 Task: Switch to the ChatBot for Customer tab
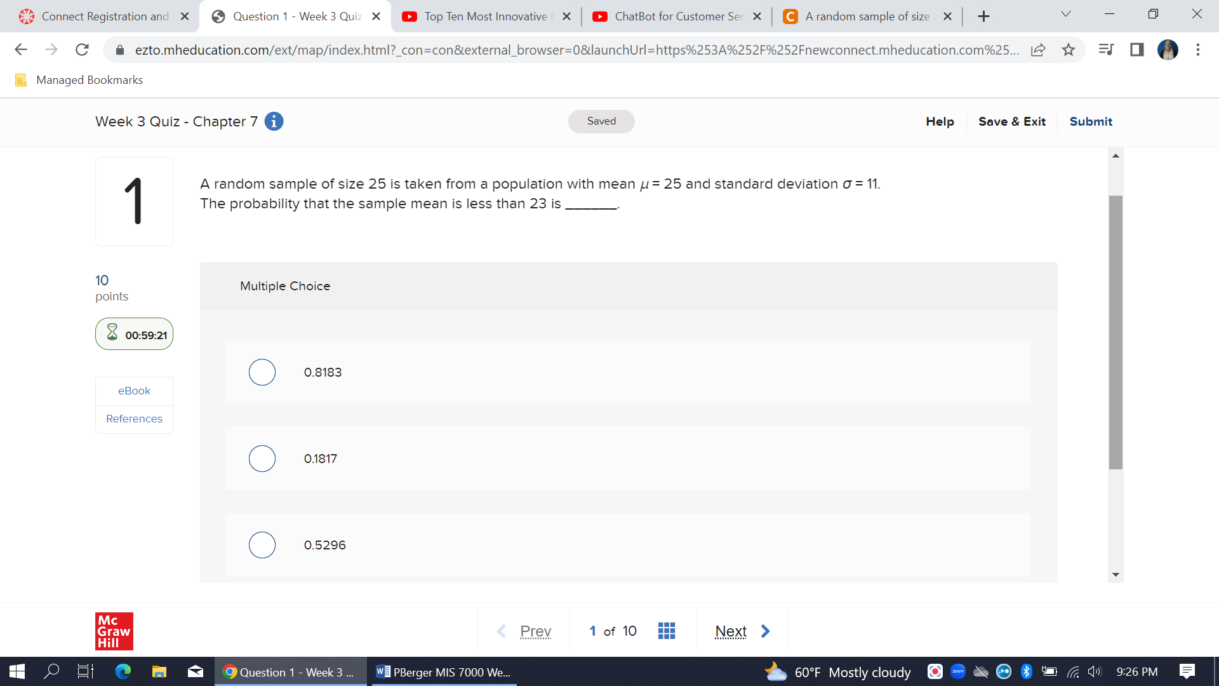coord(677,17)
